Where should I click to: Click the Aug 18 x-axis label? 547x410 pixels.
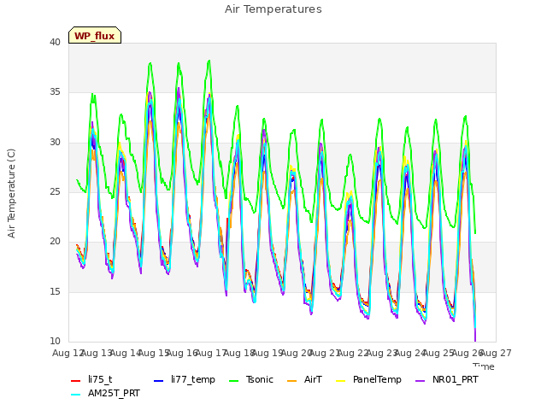pyautogui.click(x=239, y=353)
